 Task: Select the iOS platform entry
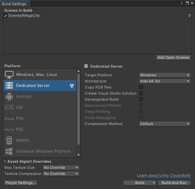coord(40,107)
